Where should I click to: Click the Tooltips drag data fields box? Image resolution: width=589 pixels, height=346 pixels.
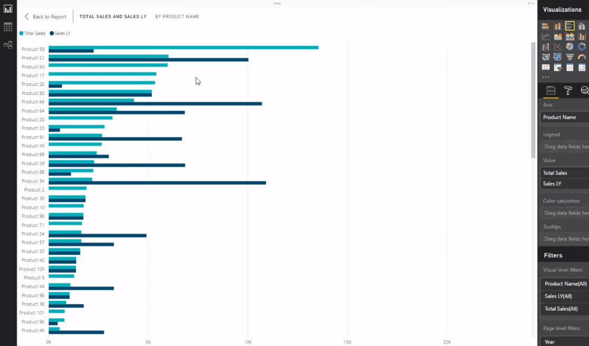pos(565,239)
